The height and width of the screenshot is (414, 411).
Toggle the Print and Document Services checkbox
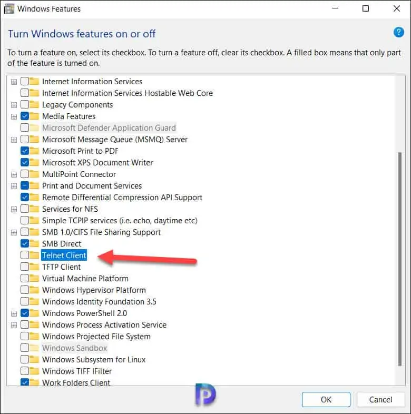point(25,185)
